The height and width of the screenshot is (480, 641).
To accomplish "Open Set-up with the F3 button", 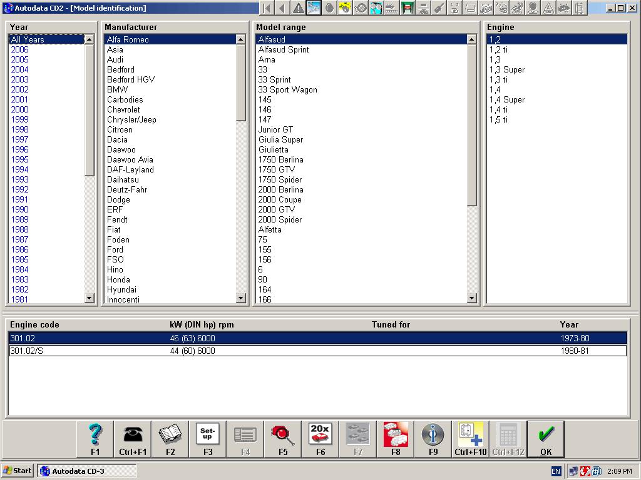I will (208, 439).
